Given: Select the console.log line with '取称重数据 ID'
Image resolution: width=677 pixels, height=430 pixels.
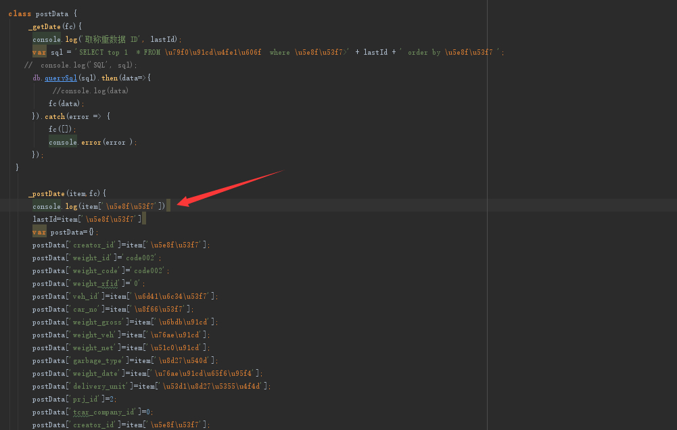Looking at the screenshot, I should (x=107, y=40).
